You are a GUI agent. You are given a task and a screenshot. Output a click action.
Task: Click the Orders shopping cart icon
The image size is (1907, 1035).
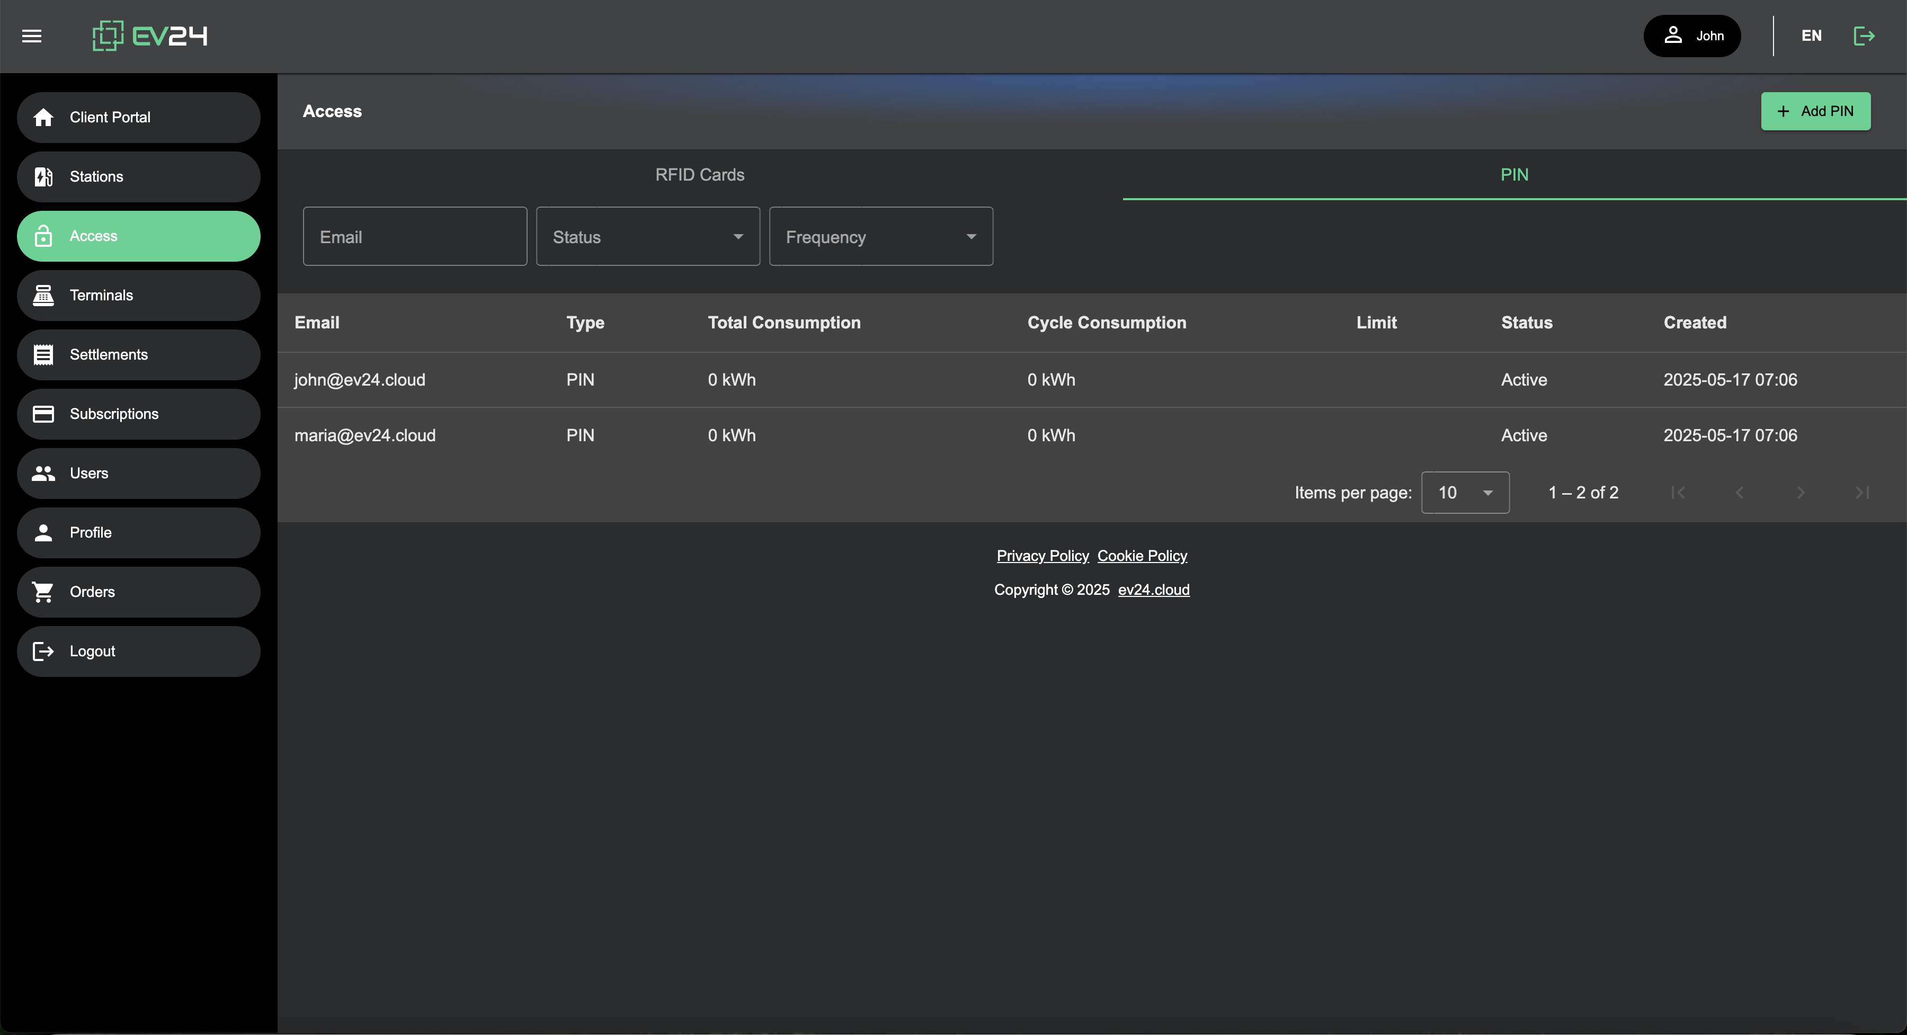click(x=43, y=592)
